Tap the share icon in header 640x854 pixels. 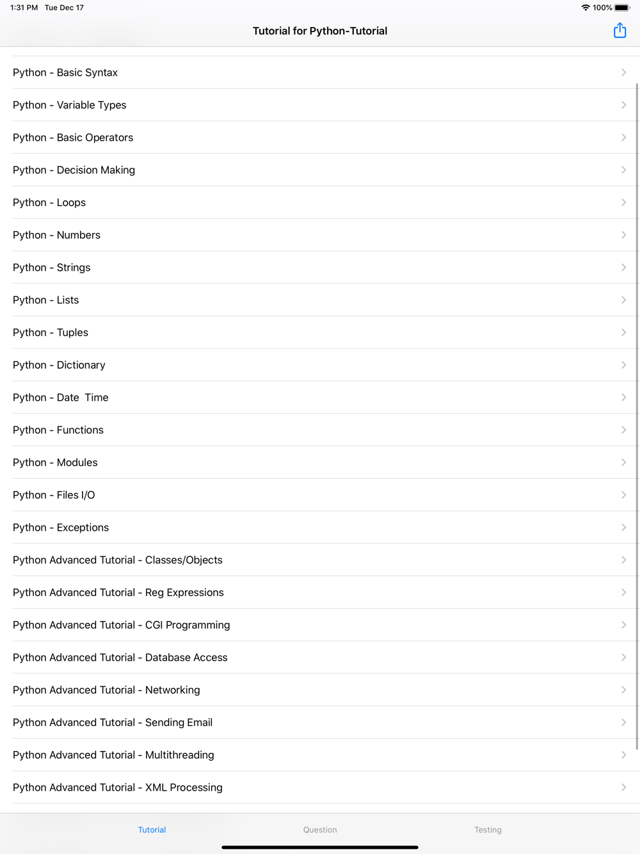[x=620, y=30]
